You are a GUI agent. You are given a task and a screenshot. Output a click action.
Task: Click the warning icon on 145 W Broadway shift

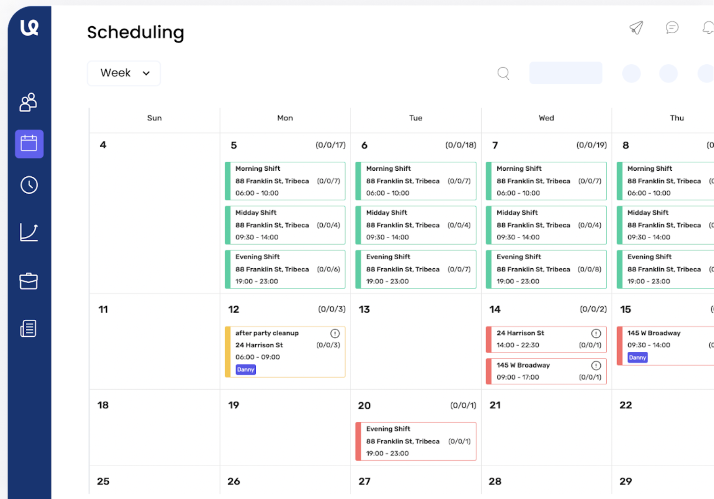(596, 365)
